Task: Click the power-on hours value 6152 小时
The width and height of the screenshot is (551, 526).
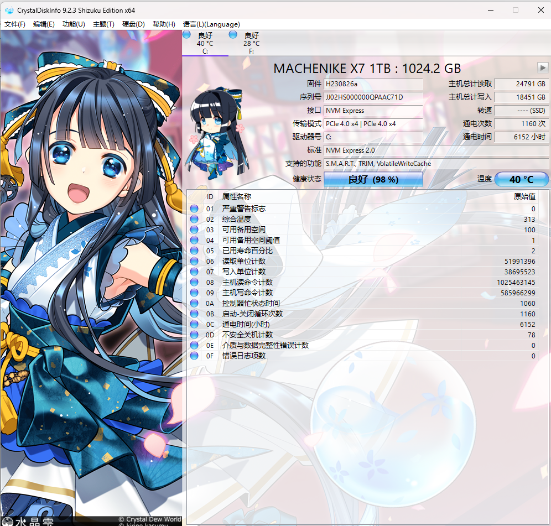Action: coord(522,137)
